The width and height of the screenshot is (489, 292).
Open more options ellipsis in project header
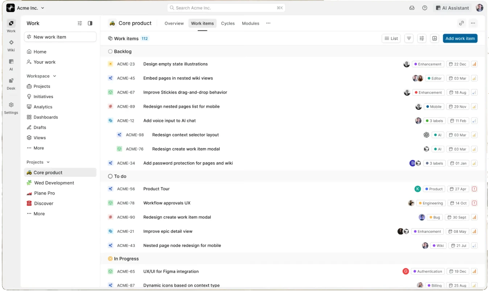tap(473, 23)
